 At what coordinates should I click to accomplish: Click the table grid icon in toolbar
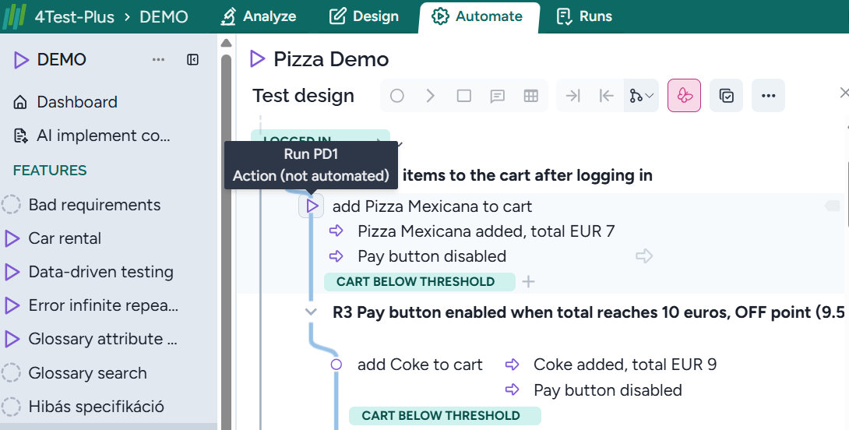click(531, 96)
